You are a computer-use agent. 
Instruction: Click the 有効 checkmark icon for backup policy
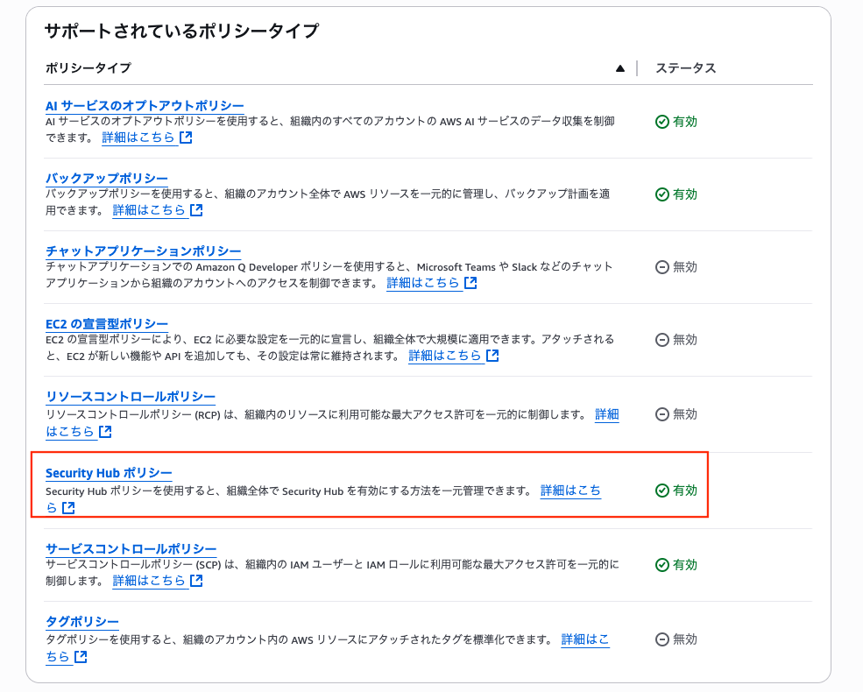[x=662, y=194]
